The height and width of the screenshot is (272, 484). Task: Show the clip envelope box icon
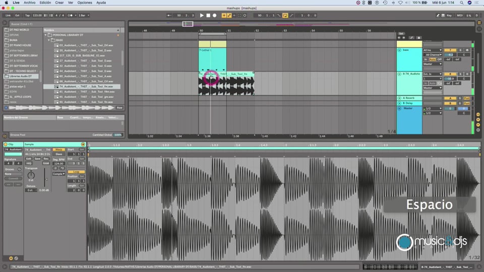click(x=16, y=258)
